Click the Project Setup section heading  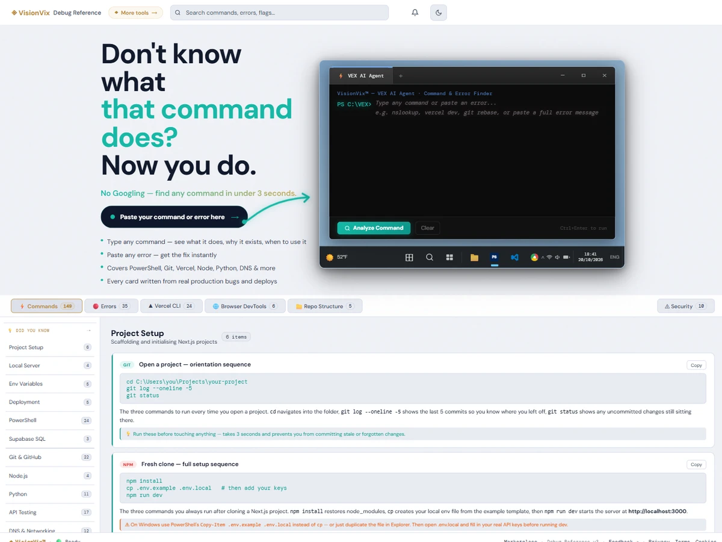[x=137, y=333]
